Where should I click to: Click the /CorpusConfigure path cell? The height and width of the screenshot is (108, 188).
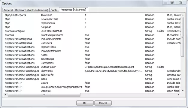15,31
